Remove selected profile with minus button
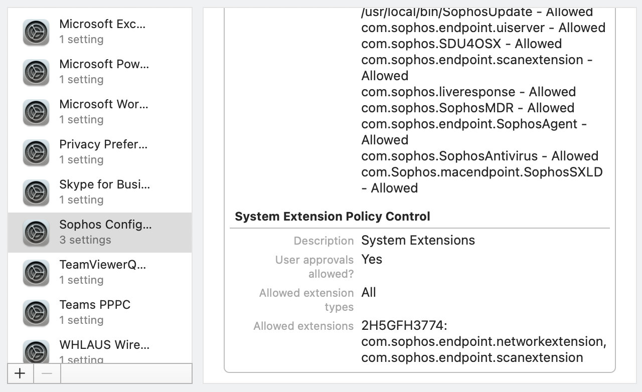This screenshot has height=392, width=642. click(x=47, y=373)
